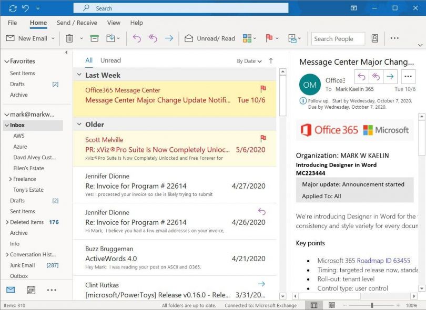This screenshot has width=426, height=310.
Task: Open the Calendar icon in the bottom navigation
Action: [x=31, y=290]
